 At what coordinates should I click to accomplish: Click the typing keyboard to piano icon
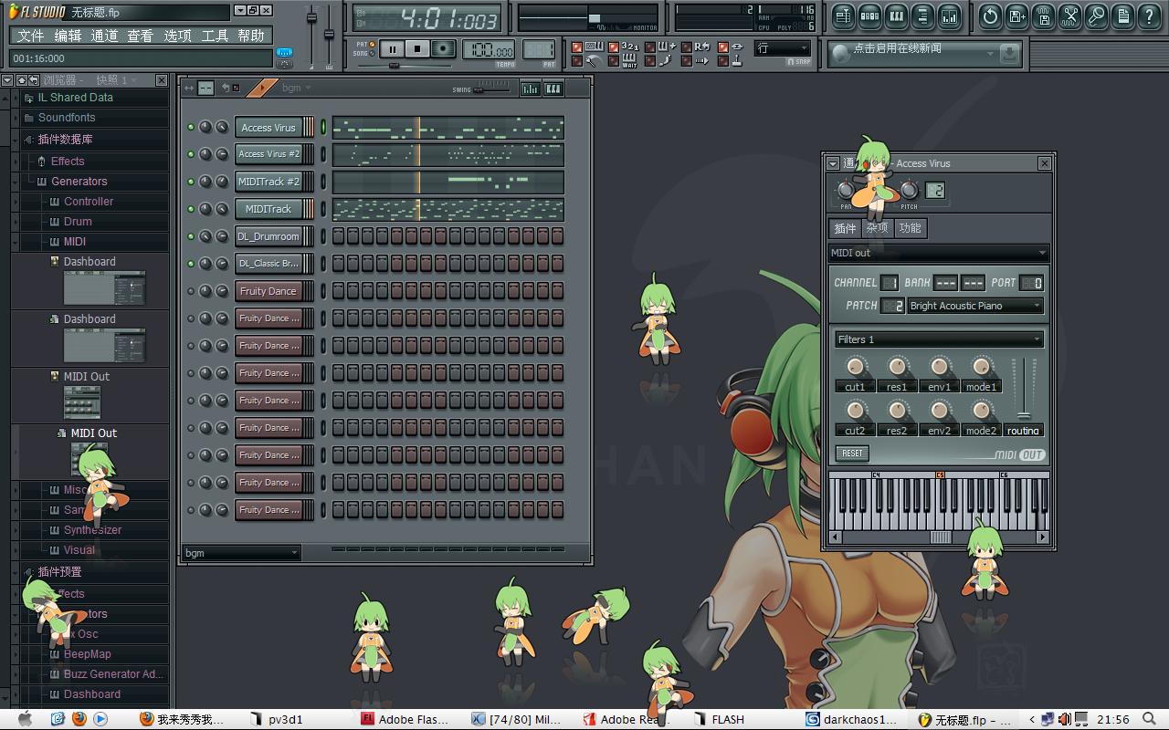594,47
